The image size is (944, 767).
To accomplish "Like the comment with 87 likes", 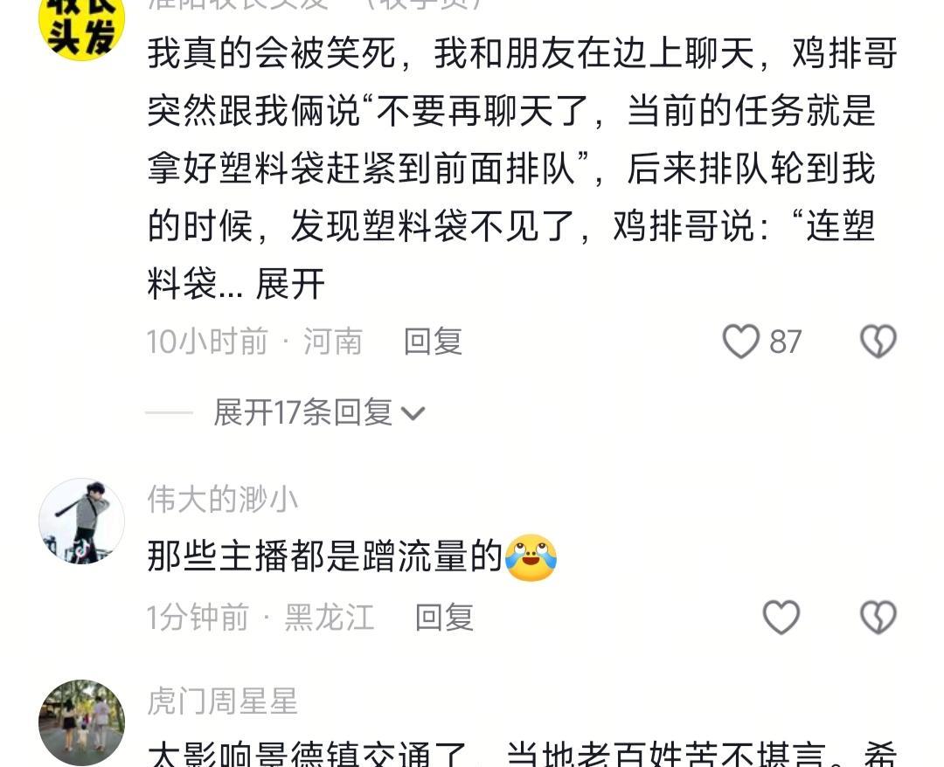I will click(740, 342).
